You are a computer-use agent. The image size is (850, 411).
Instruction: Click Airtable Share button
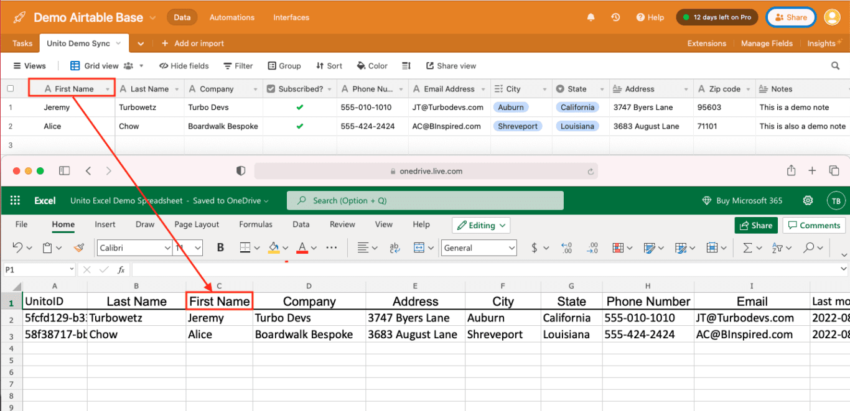point(790,17)
